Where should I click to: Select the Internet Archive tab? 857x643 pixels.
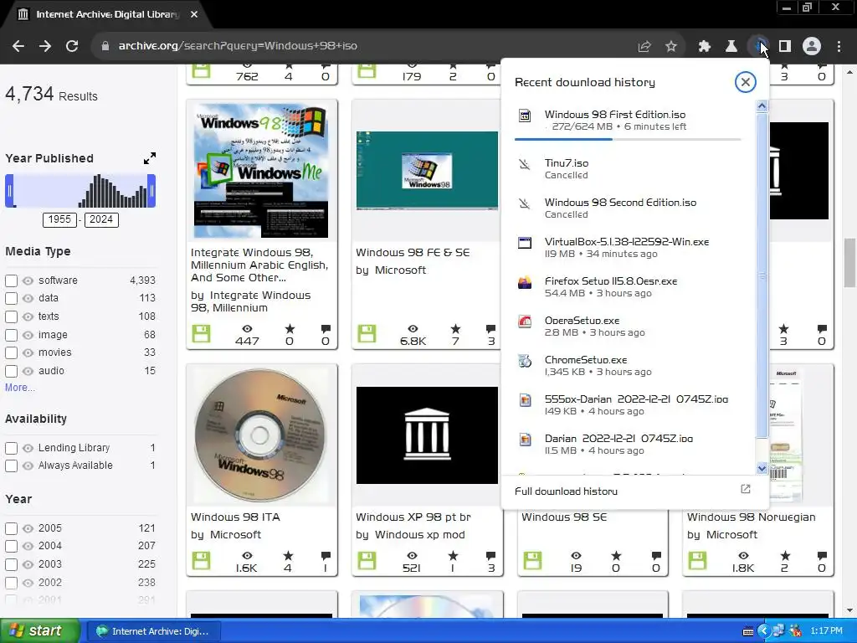pos(107,14)
